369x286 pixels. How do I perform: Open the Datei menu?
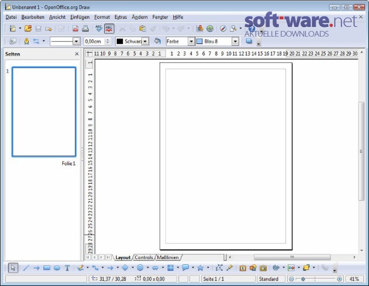click(x=11, y=17)
